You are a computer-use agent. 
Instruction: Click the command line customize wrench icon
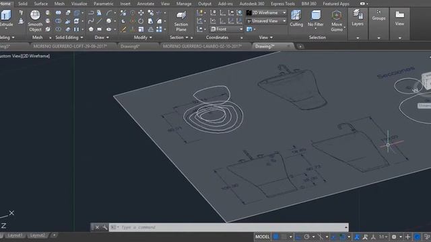105,227
